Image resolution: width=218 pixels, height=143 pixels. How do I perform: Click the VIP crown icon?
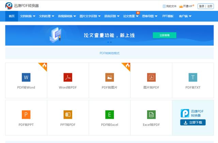pos(181,6)
